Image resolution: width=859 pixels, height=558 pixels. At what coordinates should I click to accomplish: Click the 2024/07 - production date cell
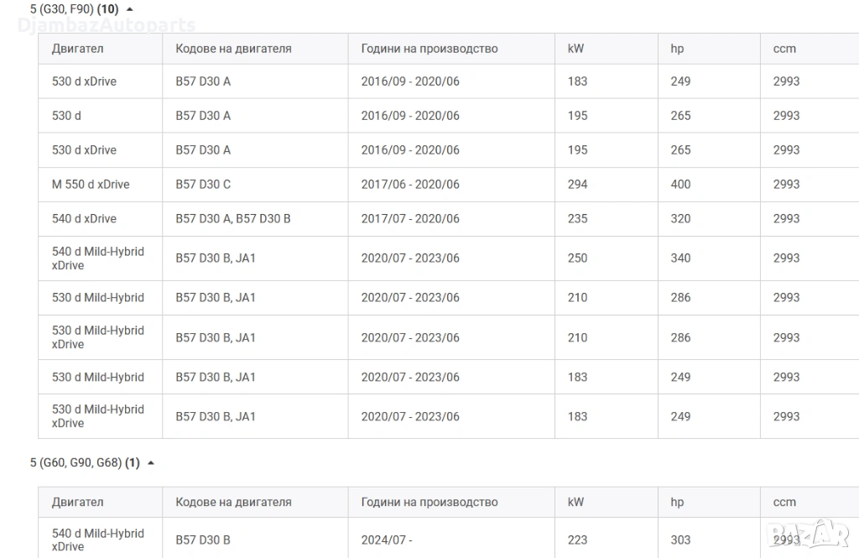point(387,540)
